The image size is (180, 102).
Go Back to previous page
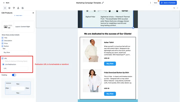[6, 3]
